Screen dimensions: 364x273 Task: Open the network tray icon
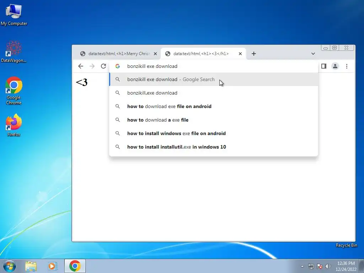point(311,266)
